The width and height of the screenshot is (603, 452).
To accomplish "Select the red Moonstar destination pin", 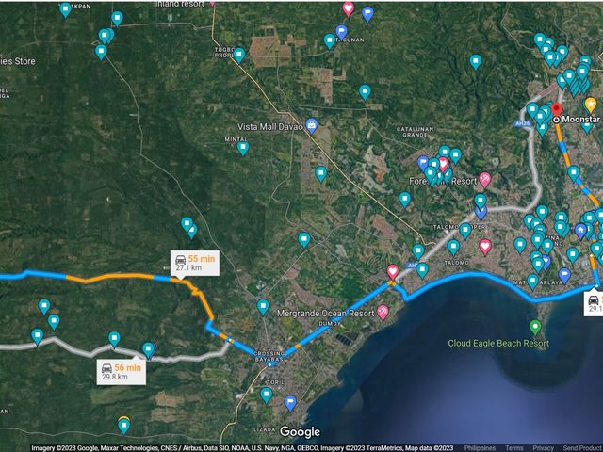I will [557, 109].
